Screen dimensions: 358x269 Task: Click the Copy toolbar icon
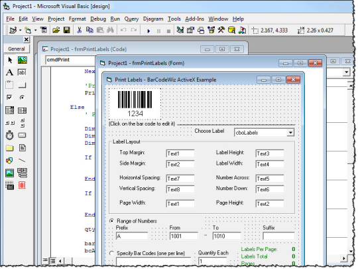[x=89, y=30]
